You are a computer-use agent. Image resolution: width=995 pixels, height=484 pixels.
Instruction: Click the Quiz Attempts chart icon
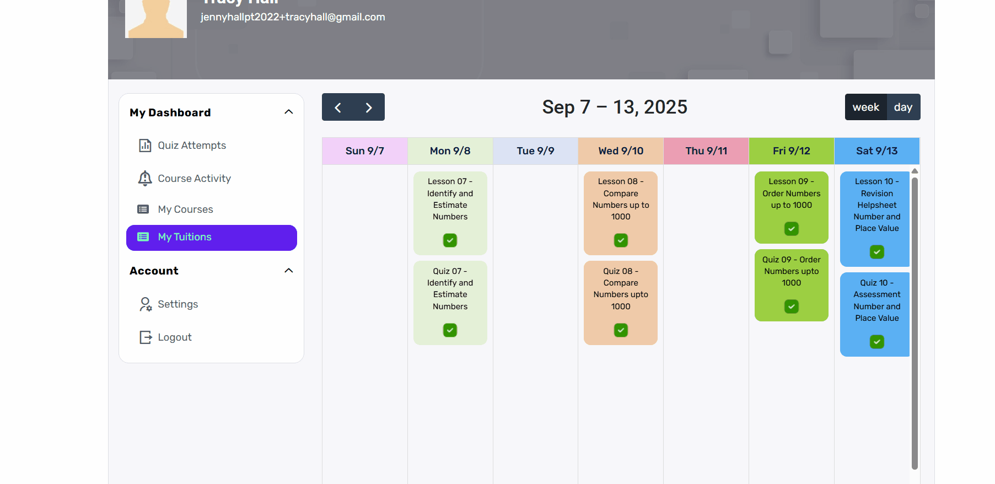coord(145,146)
